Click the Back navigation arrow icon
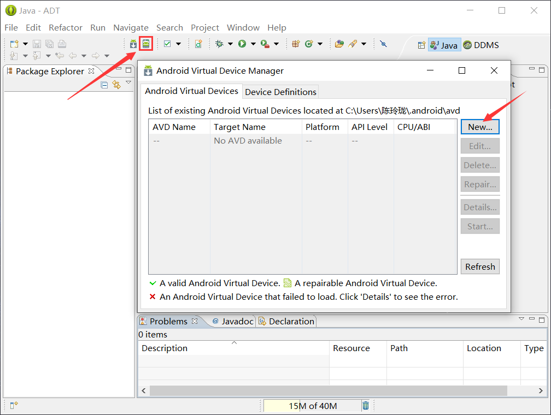The width and height of the screenshot is (551, 415). (73, 56)
